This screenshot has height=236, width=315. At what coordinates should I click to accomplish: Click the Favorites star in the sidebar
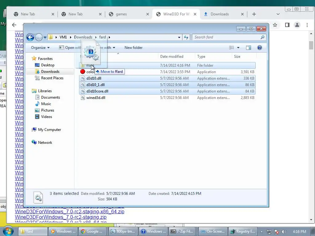tap(34, 58)
